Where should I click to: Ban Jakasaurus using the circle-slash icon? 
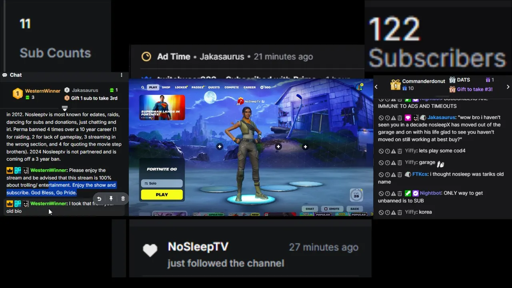point(381,118)
